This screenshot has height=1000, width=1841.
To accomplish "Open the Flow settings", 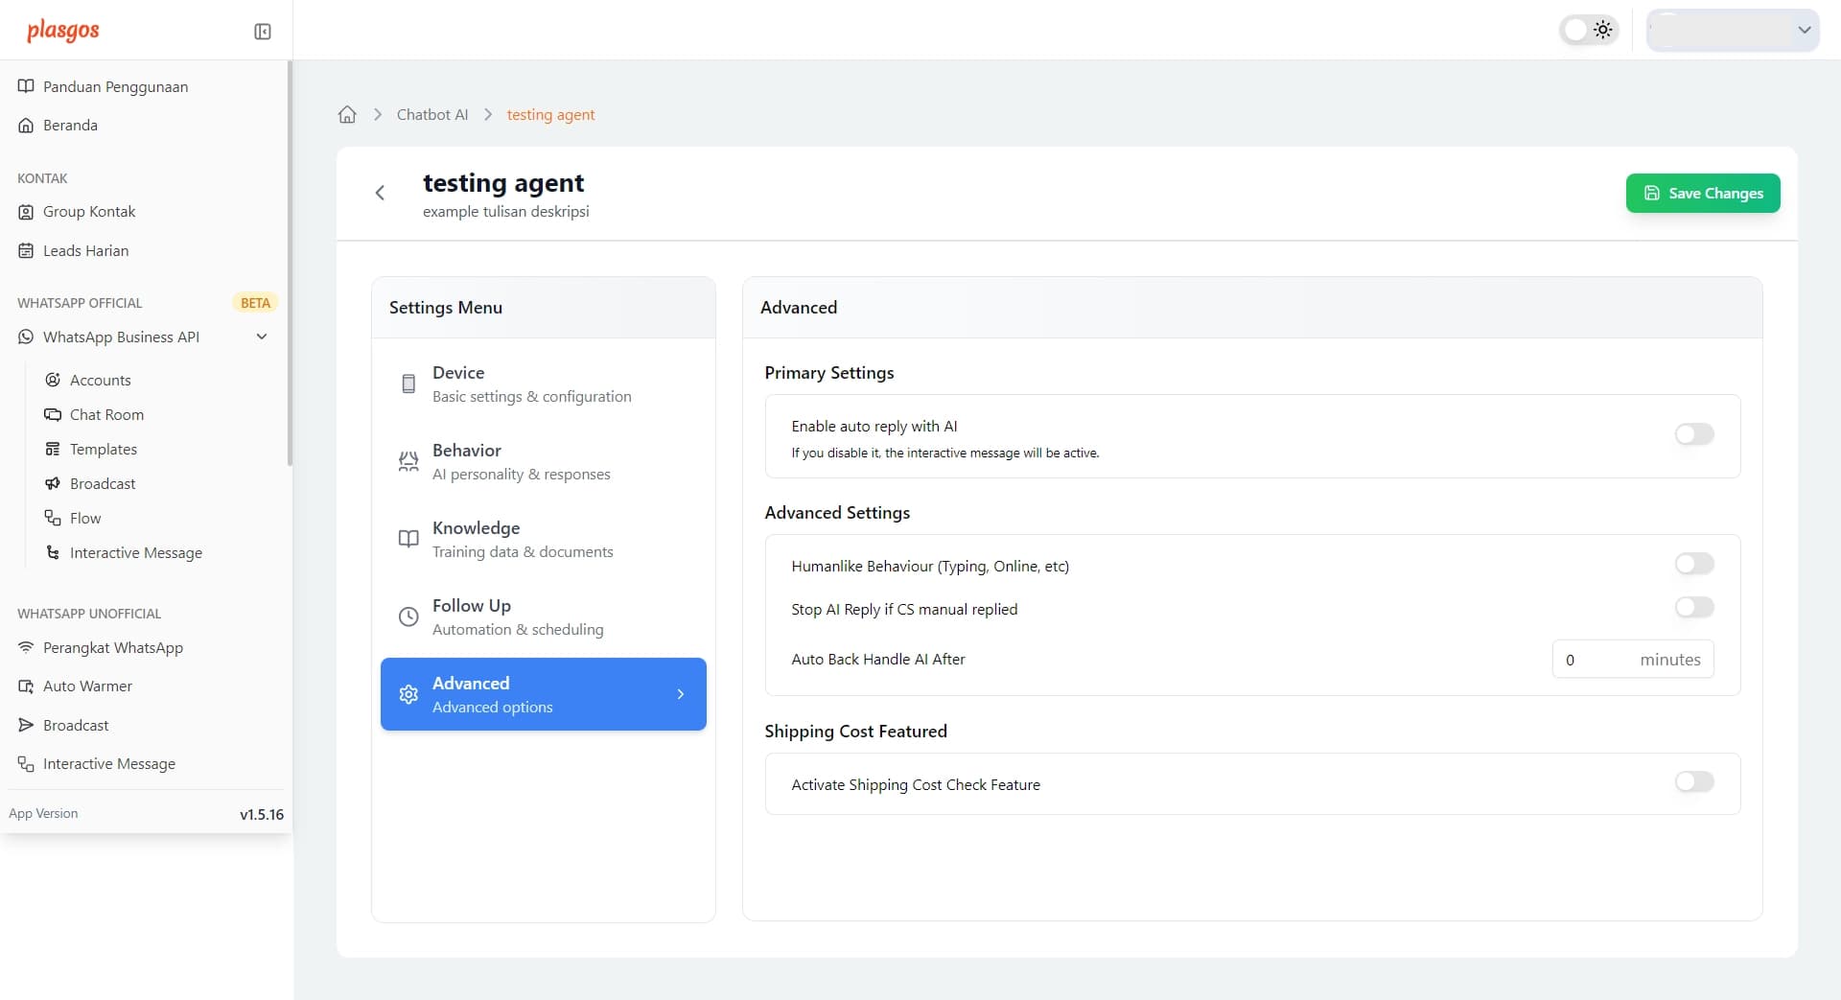I will pyautogui.click(x=85, y=518).
